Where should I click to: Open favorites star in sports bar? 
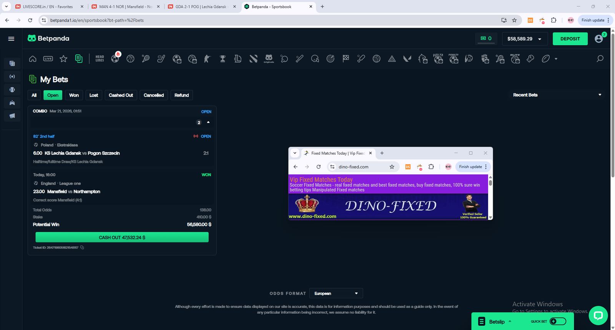63,59
